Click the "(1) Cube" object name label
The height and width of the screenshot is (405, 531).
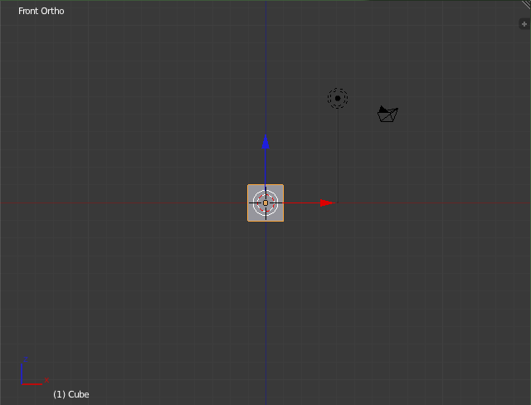pos(71,394)
